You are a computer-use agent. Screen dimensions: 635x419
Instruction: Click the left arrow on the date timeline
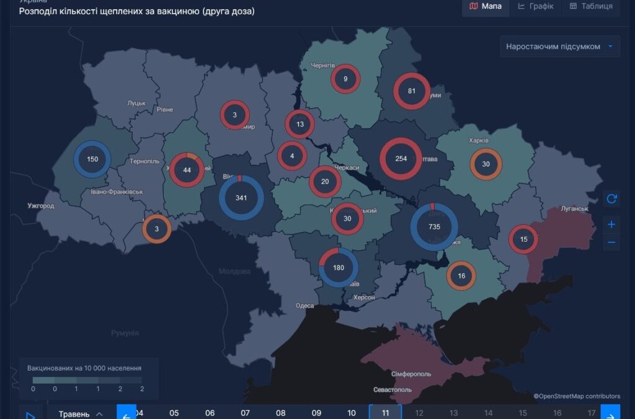click(x=126, y=412)
